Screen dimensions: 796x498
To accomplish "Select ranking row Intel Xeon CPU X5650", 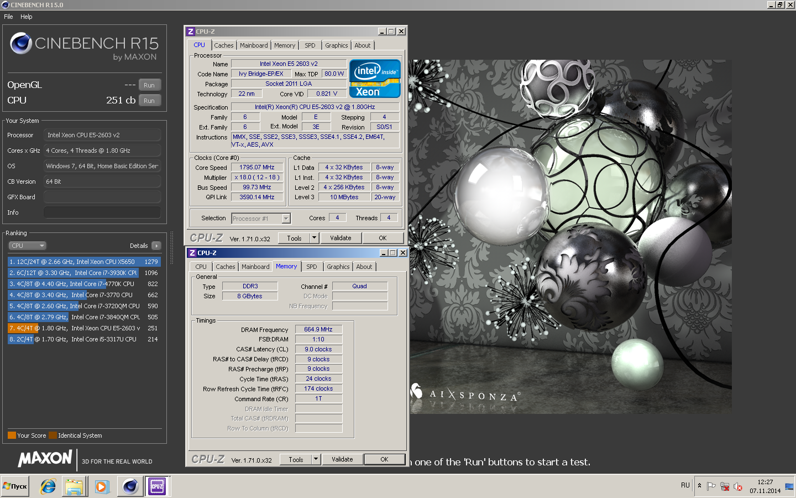I will 84,262.
